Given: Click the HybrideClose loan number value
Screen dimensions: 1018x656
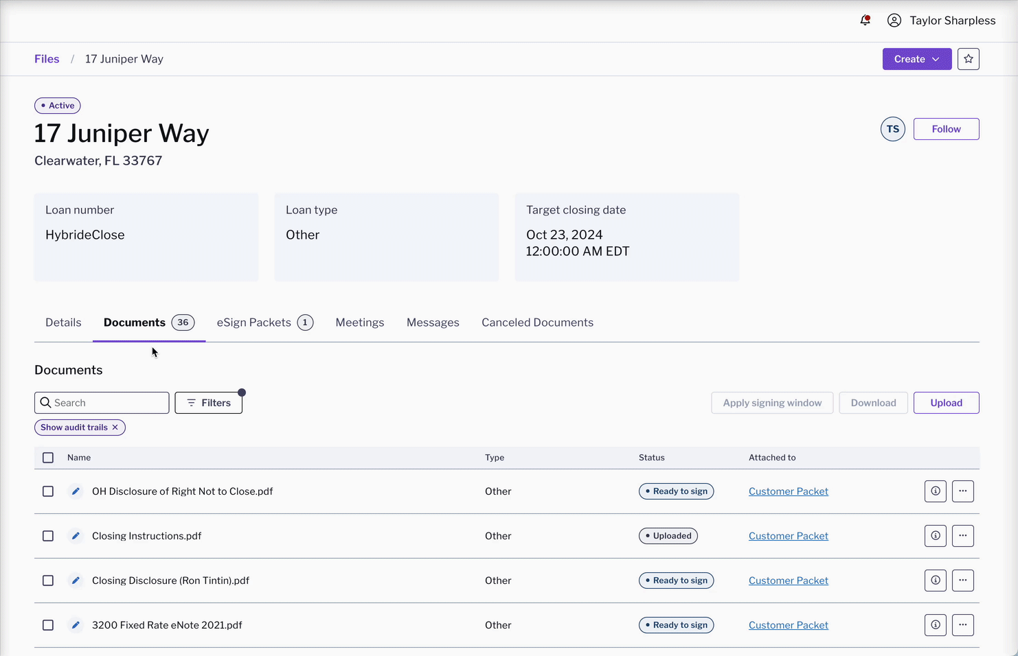Looking at the screenshot, I should click(85, 235).
